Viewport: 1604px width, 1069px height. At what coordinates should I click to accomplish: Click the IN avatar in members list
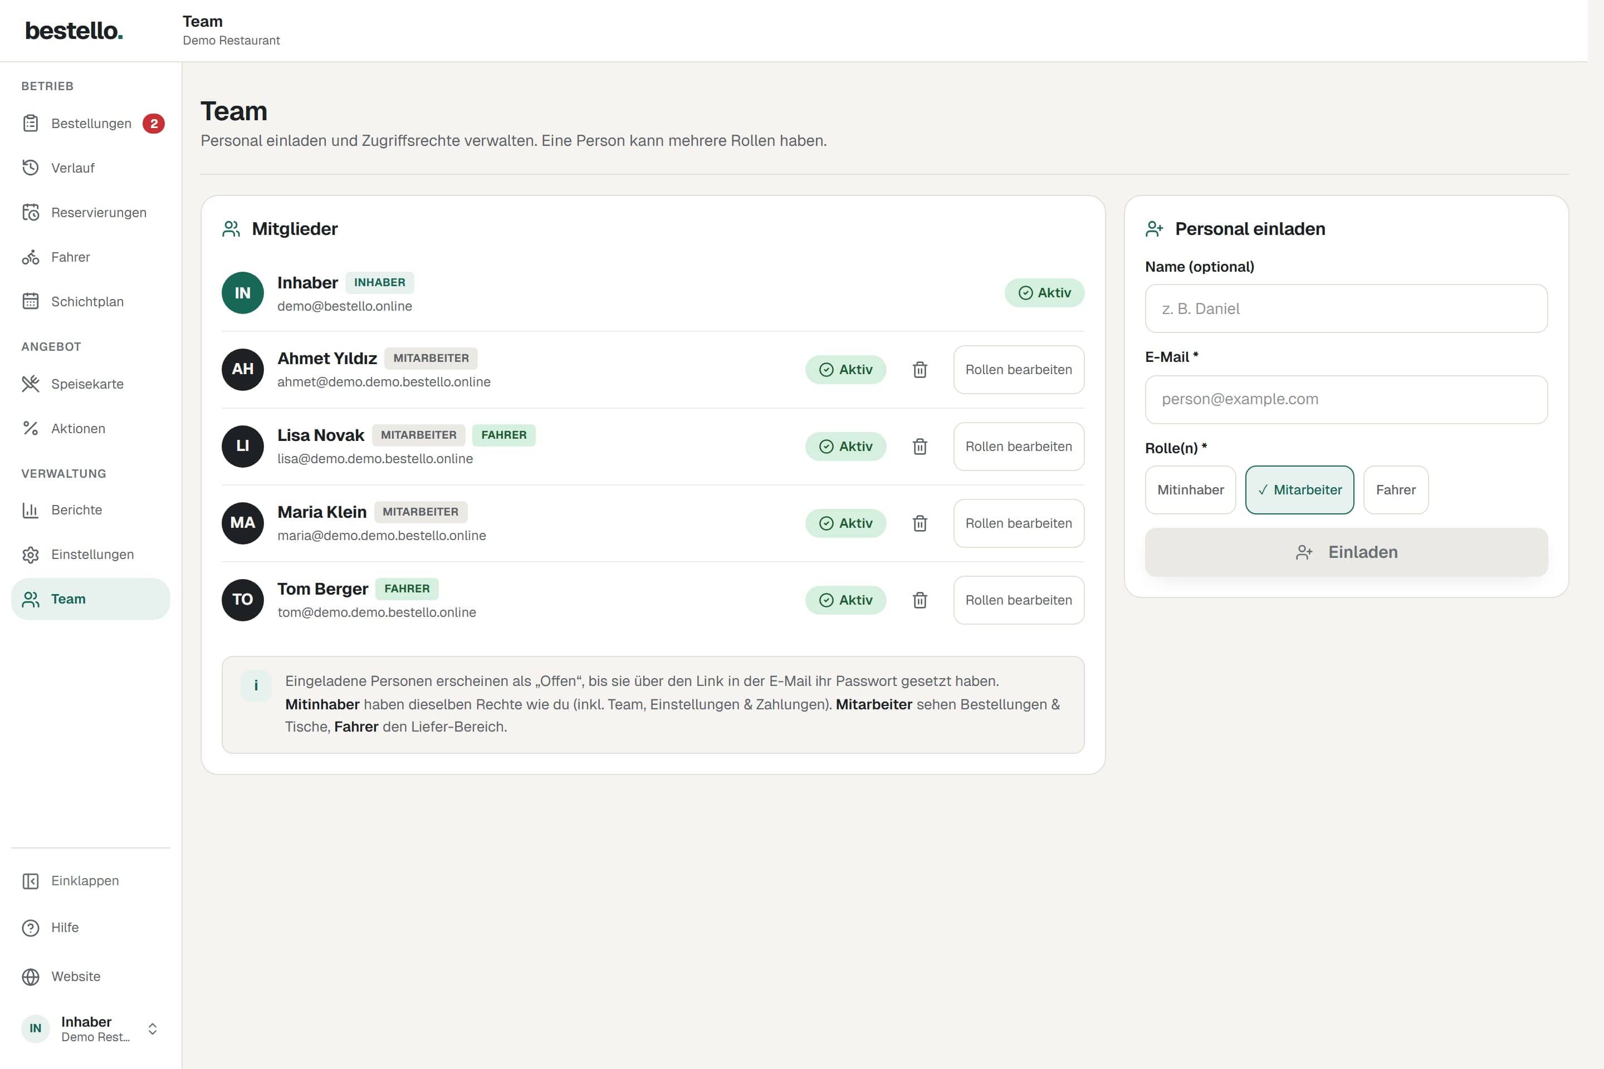(x=243, y=292)
